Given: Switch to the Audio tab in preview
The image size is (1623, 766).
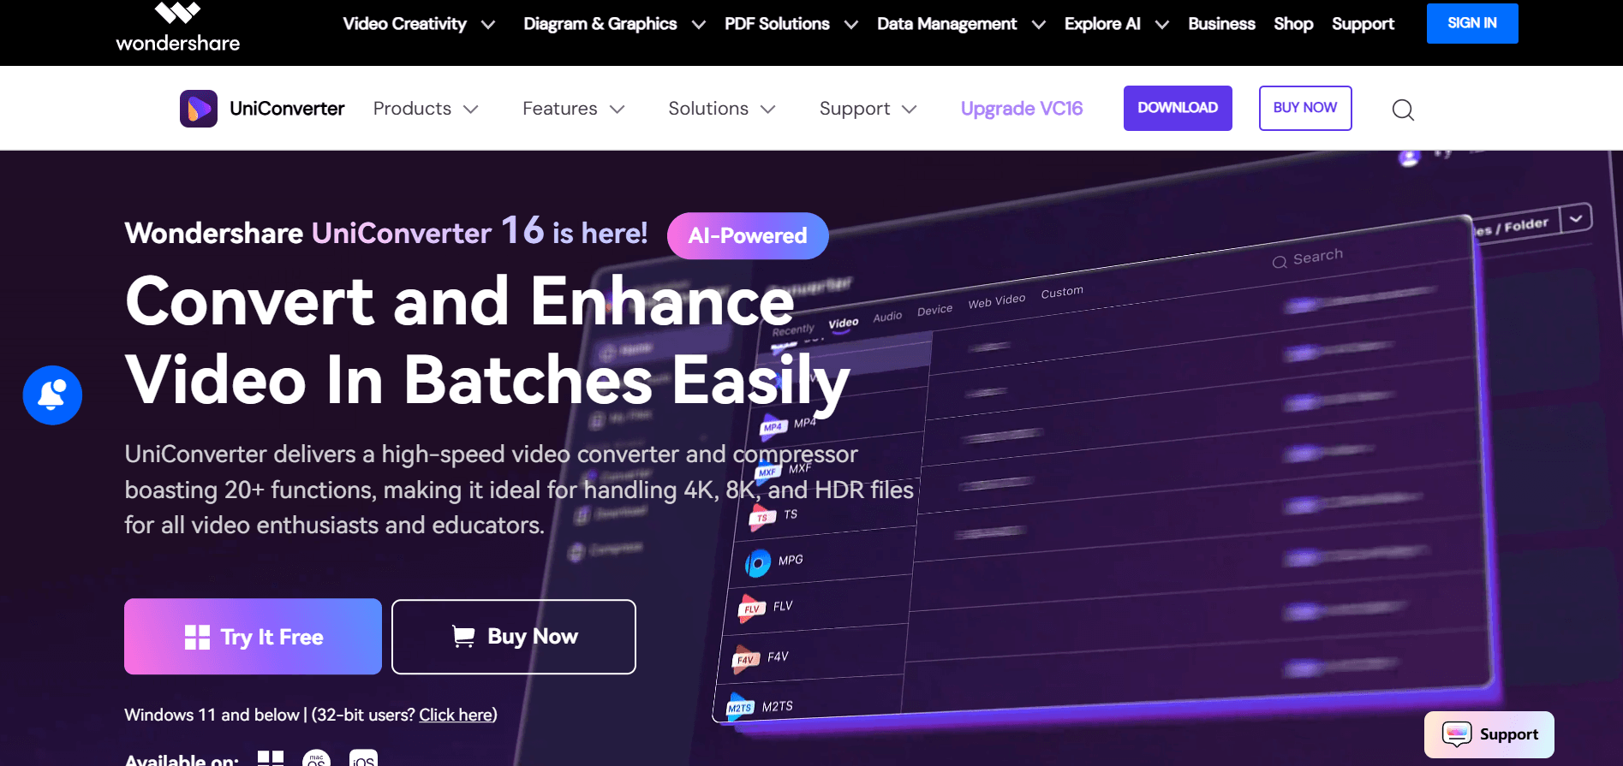Looking at the screenshot, I should pos(887,317).
